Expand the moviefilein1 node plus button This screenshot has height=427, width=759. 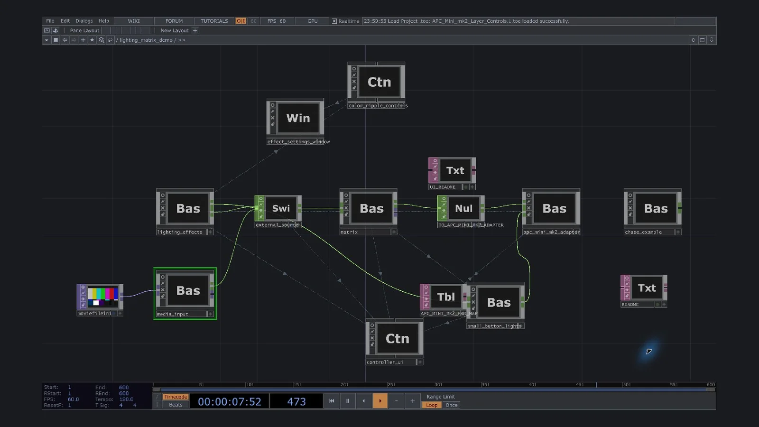tap(120, 313)
